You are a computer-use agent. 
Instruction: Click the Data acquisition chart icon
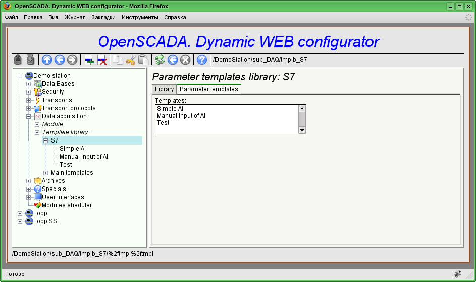tap(38, 116)
